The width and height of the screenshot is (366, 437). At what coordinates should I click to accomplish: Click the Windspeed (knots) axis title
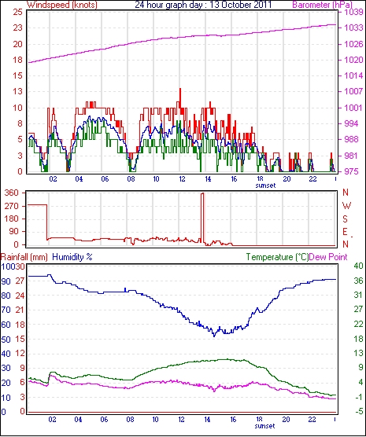(62, 5)
